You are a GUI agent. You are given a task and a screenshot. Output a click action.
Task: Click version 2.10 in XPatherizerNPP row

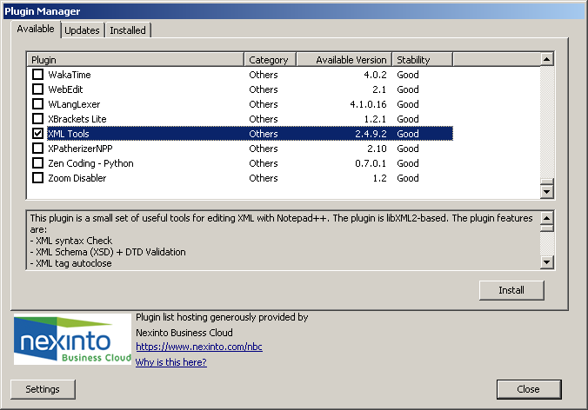coord(377,149)
